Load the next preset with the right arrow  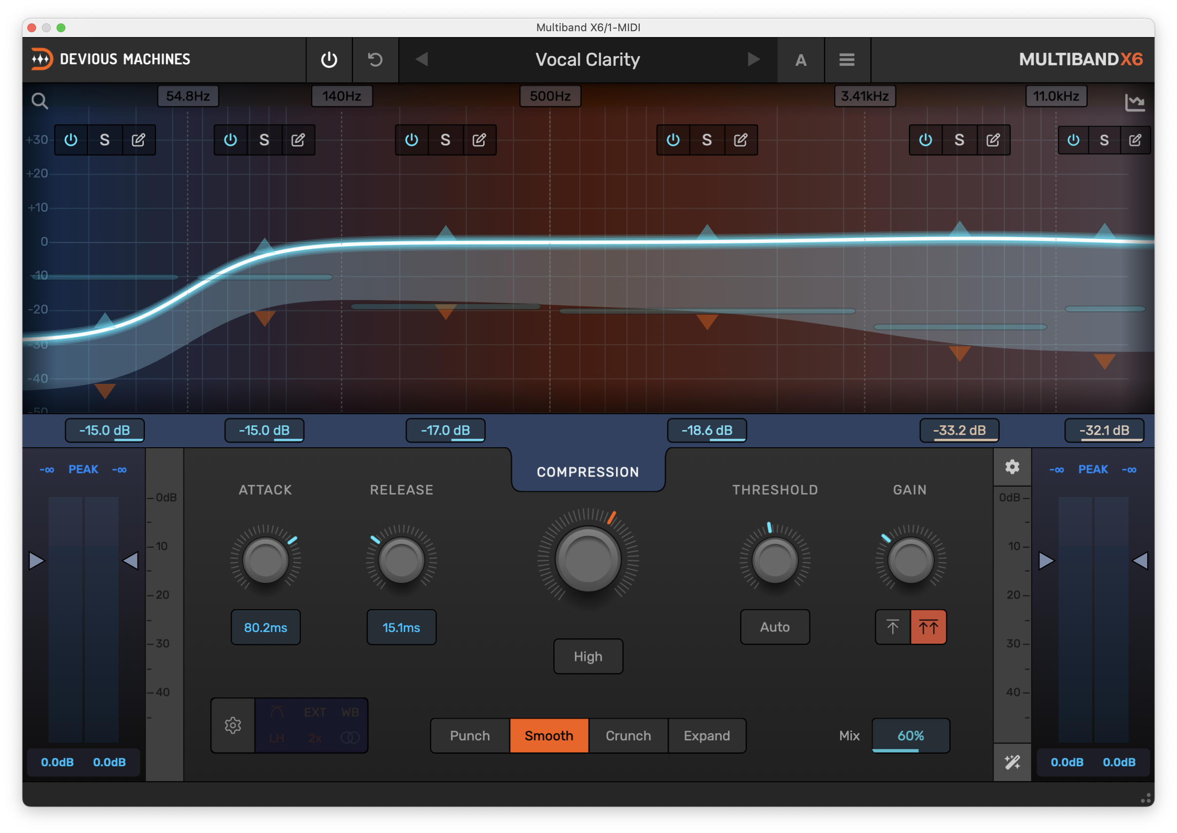[753, 59]
